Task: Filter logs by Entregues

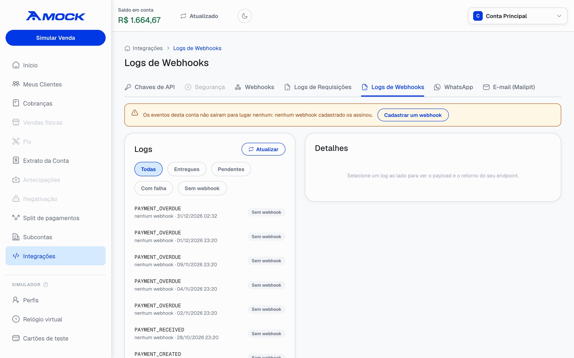Action: pyautogui.click(x=187, y=169)
